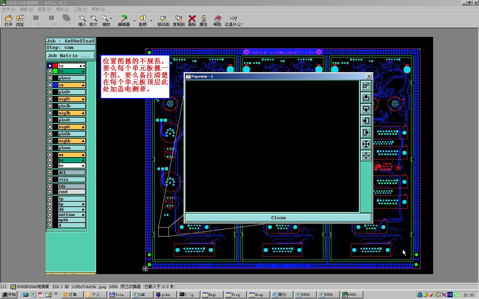Click the Popview pan up arrow icon

click(366, 98)
